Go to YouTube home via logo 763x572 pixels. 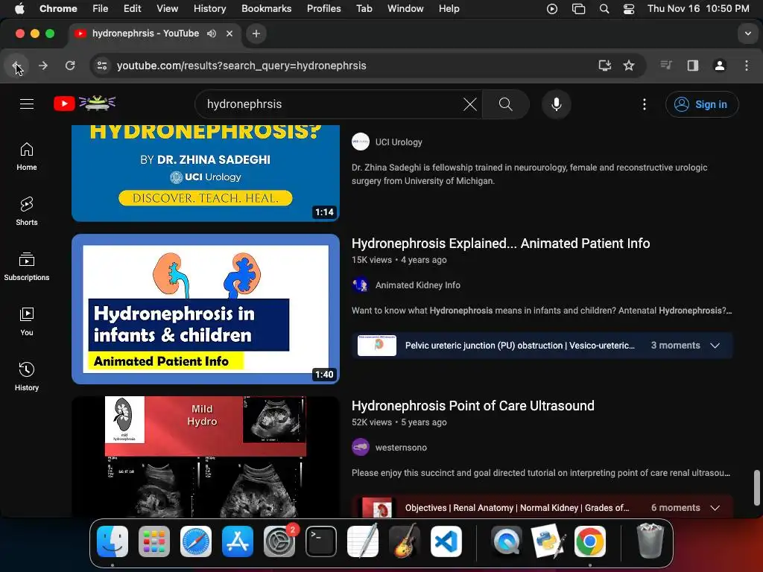85,104
